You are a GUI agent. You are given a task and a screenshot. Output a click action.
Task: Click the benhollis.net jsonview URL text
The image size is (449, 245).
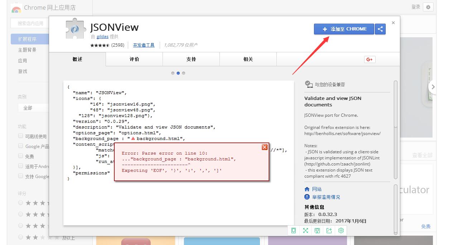(342, 134)
